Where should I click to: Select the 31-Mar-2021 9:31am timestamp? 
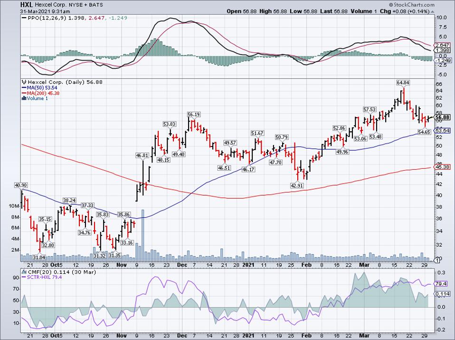[x=45, y=11]
